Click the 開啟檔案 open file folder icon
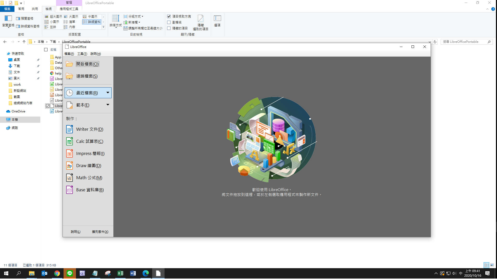The width and height of the screenshot is (497, 279). 69,64
